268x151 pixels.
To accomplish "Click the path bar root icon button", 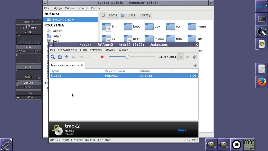I will point(103,15).
